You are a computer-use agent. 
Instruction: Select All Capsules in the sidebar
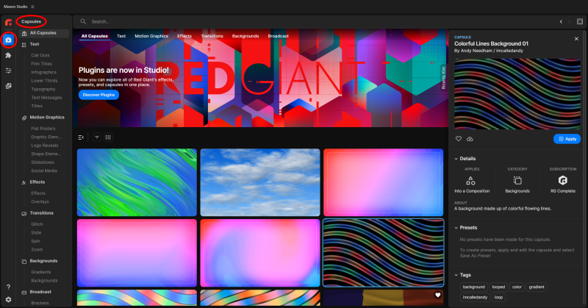44,33
